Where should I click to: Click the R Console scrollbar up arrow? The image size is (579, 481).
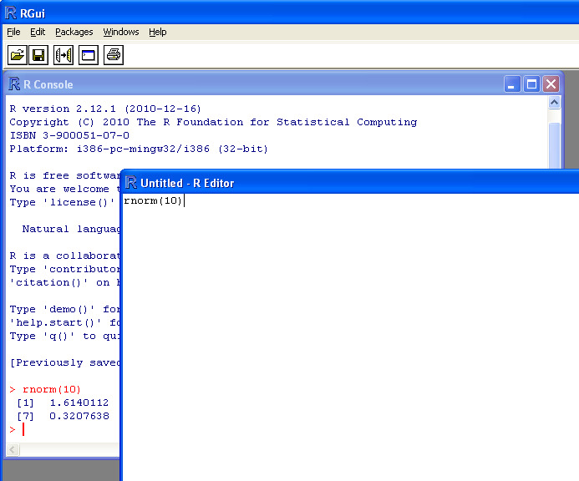click(555, 103)
